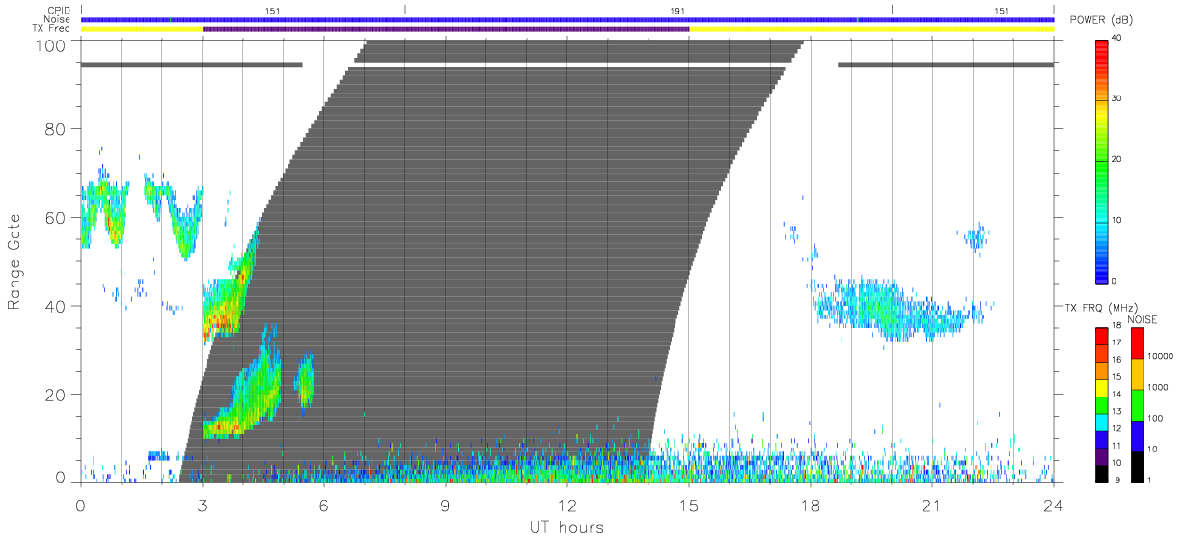Select the 18 label on the TX FRQ scale
The image size is (1185, 547).
[x=1116, y=326]
